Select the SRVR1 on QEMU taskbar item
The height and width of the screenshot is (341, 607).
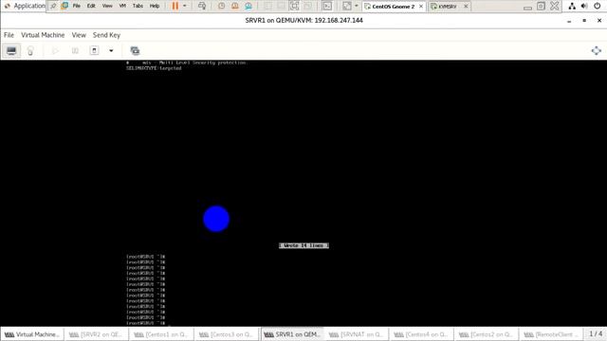[292, 334]
